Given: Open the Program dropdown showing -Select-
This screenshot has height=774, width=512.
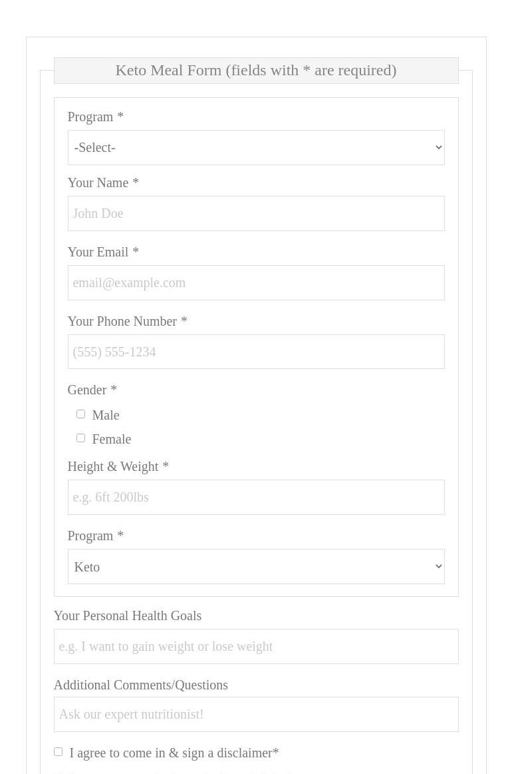Looking at the screenshot, I should coord(255,148).
